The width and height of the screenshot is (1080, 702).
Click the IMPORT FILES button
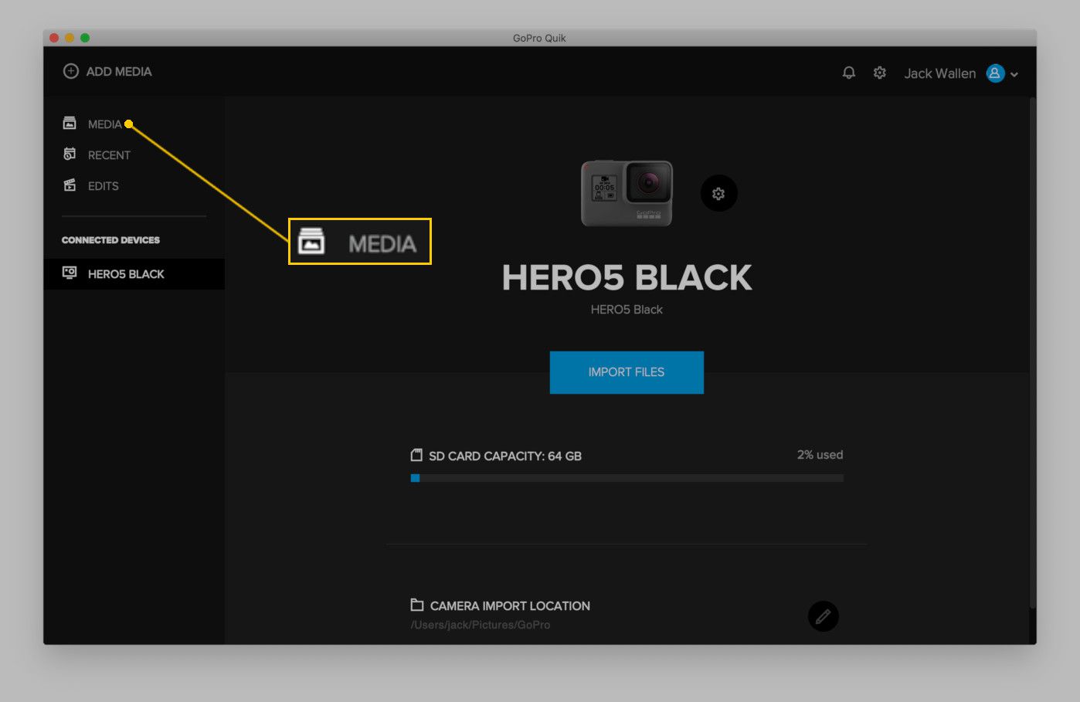(627, 372)
